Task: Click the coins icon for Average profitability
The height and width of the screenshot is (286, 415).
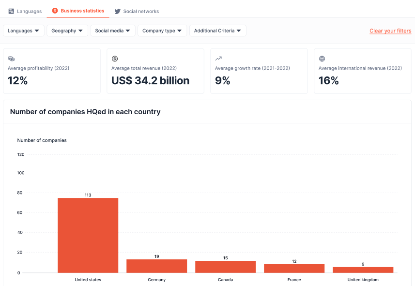Action: [x=11, y=59]
